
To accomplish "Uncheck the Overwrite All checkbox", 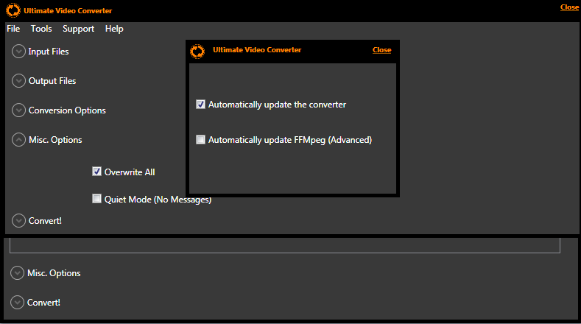I will pos(96,172).
